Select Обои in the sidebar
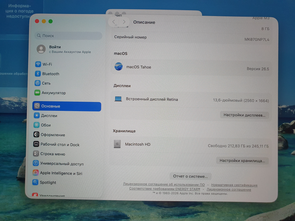 click(x=46, y=125)
